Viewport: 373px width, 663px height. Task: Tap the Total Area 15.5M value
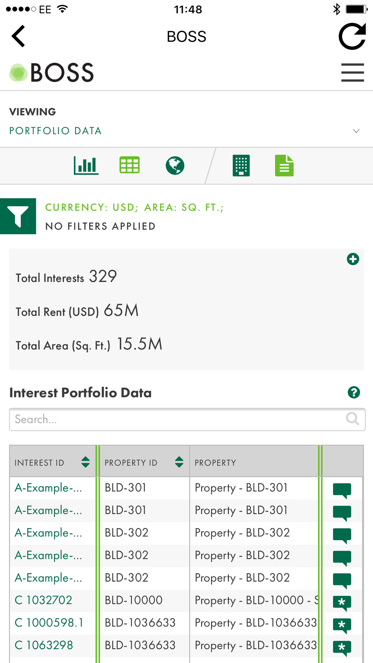click(140, 344)
